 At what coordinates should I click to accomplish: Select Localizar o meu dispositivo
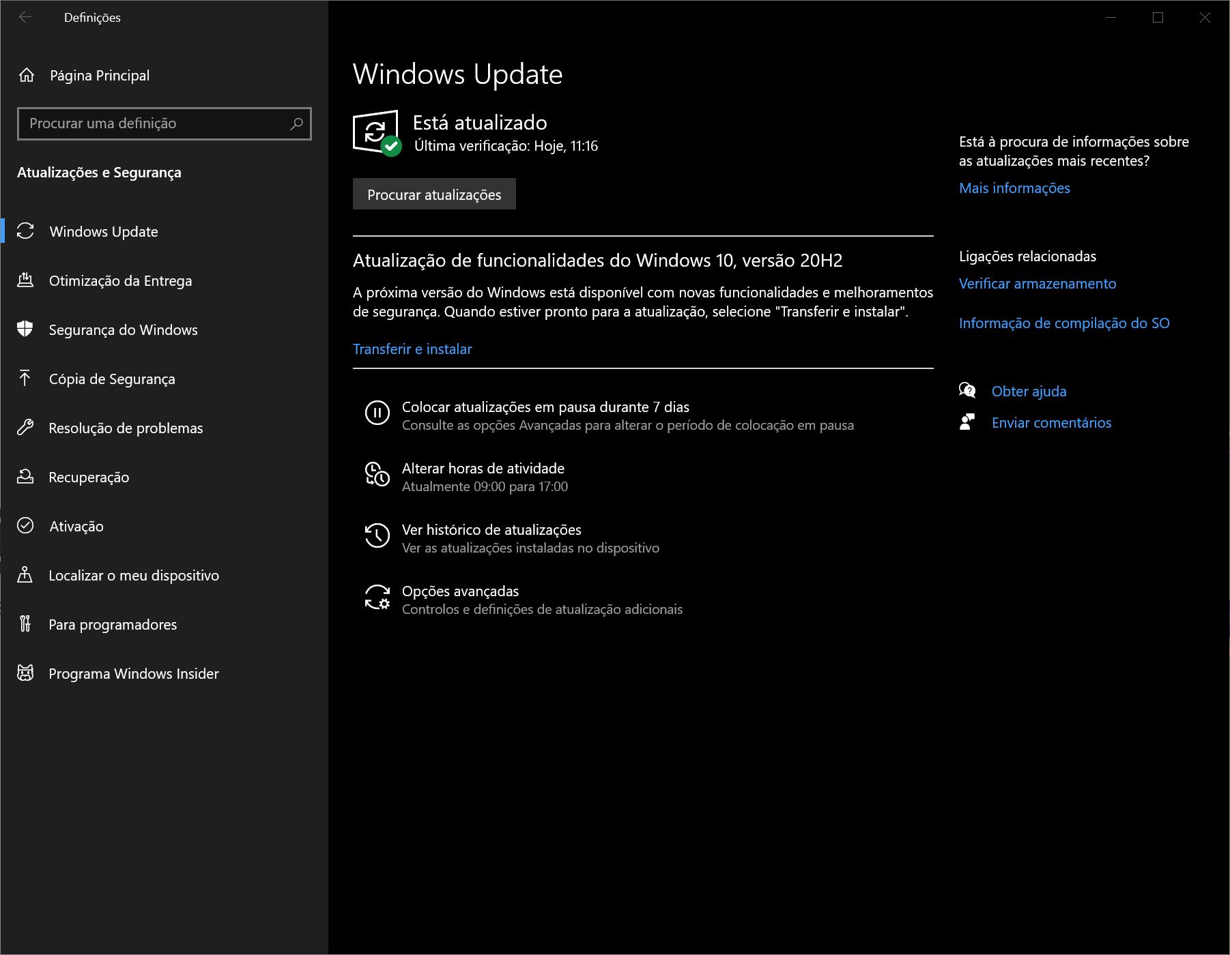(x=164, y=575)
